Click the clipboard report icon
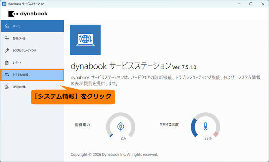The image size is (269, 162). pyautogui.click(x=7, y=63)
